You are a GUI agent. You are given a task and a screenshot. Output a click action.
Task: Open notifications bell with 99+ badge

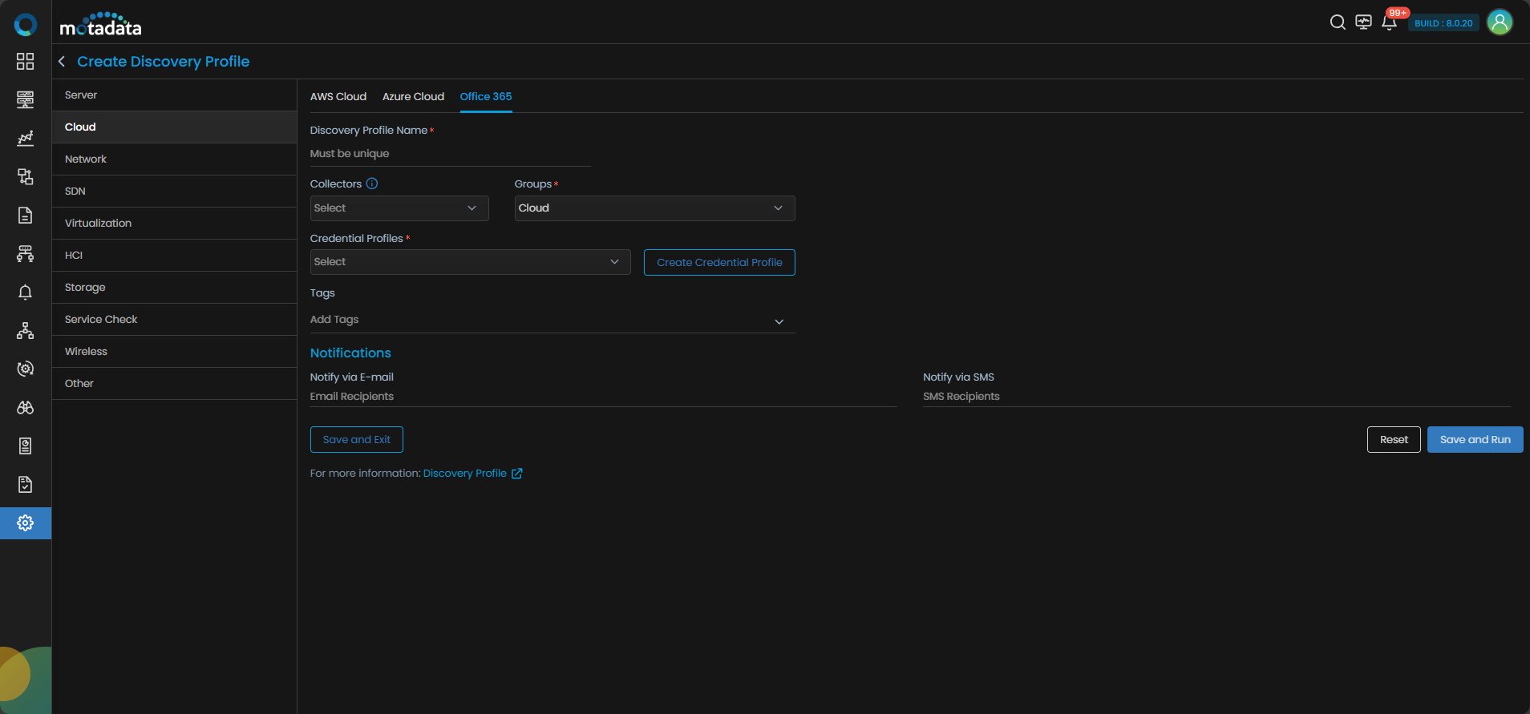click(x=1390, y=22)
